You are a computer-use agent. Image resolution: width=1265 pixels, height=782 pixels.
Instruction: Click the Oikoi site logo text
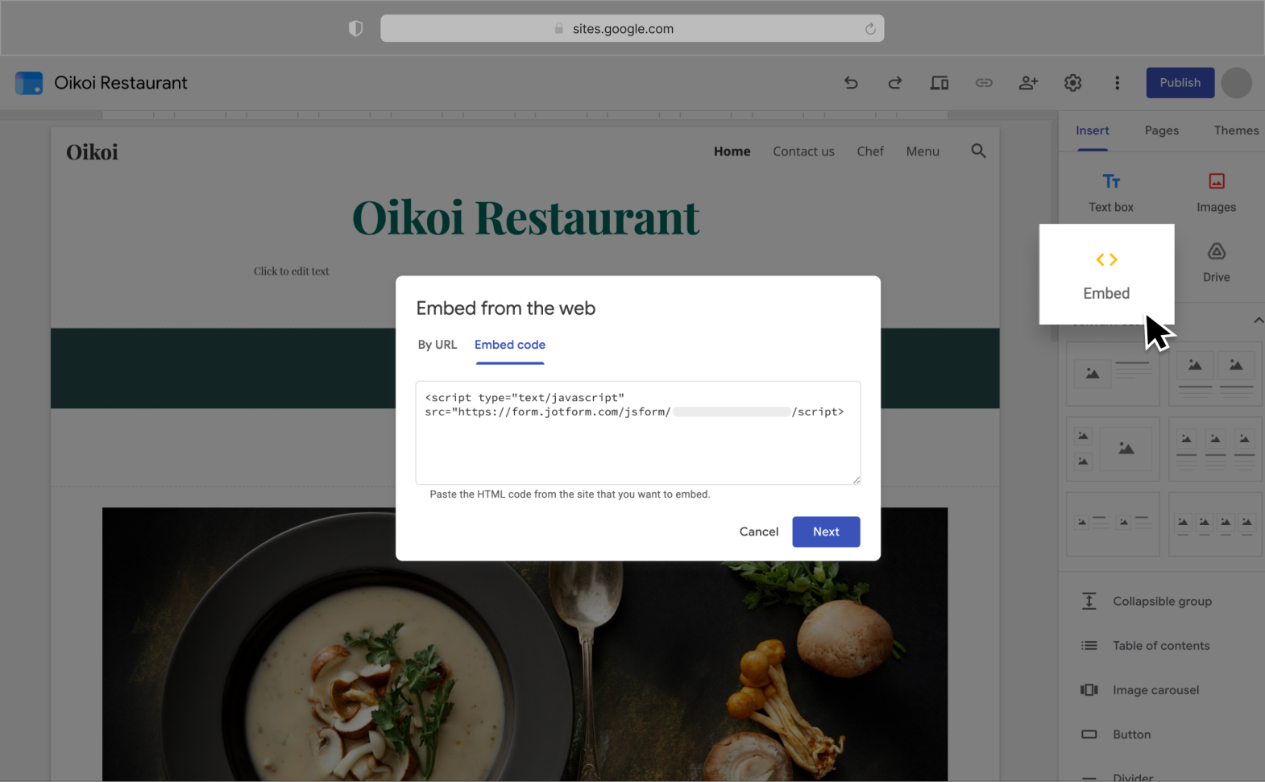tap(92, 152)
